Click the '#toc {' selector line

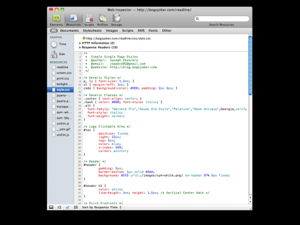pos(89,130)
